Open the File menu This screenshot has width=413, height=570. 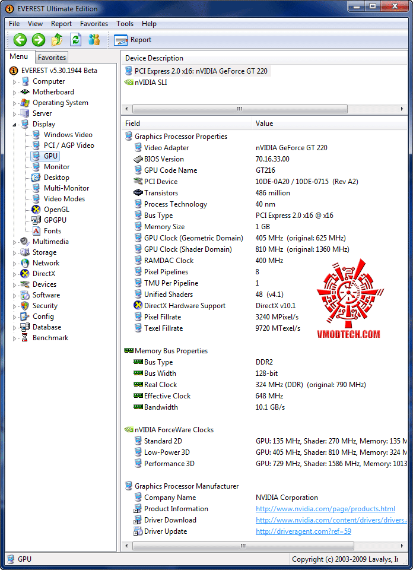(x=14, y=24)
